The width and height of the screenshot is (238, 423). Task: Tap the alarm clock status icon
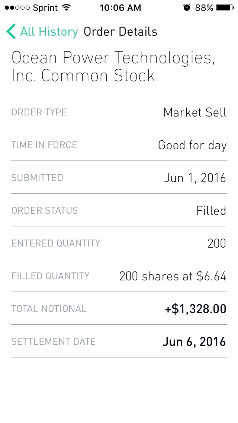pos(187,8)
